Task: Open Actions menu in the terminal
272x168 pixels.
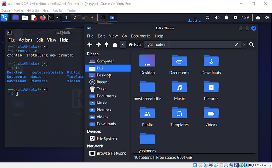Action: (x=25, y=40)
